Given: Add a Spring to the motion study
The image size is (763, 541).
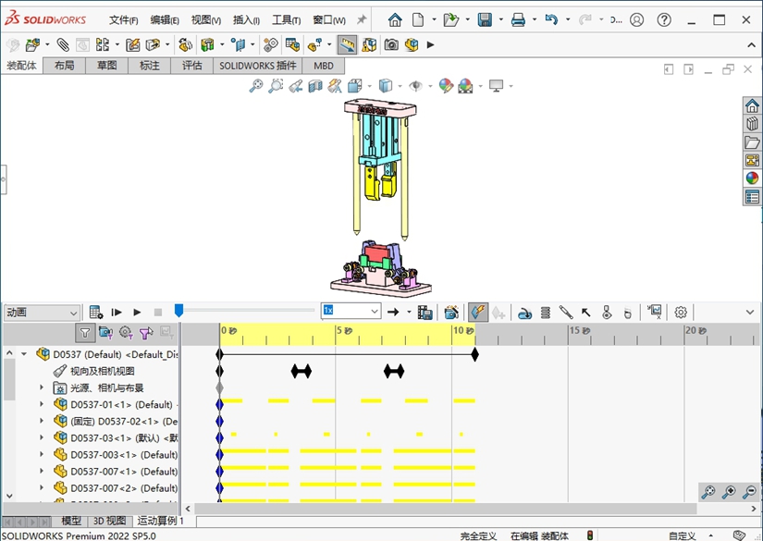Looking at the screenshot, I should pos(546,313).
